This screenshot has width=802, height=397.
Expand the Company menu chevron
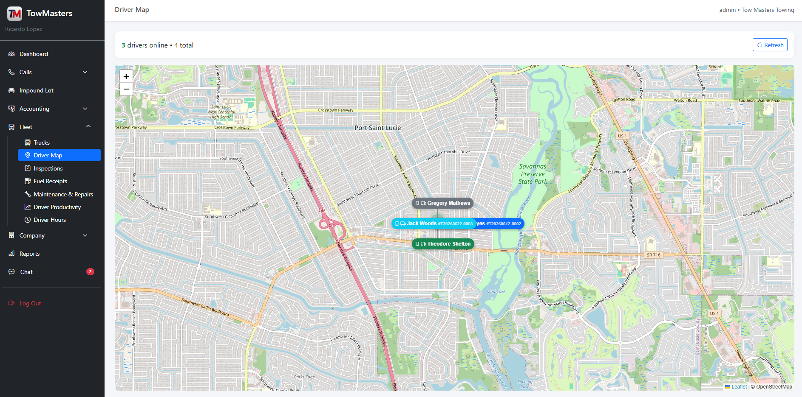pyautogui.click(x=85, y=235)
